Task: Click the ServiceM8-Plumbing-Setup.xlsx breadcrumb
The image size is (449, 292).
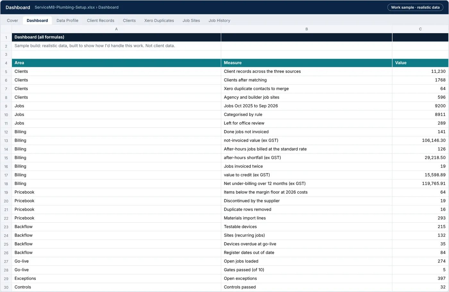Action: pyautogui.click(x=65, y=7)
